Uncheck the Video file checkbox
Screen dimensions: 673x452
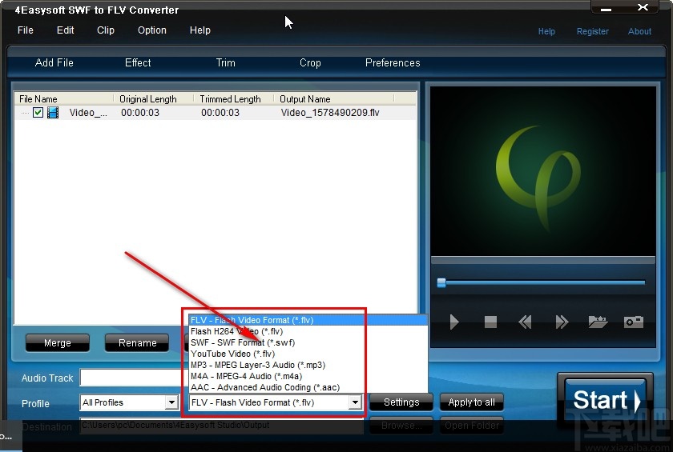[38, 113]
